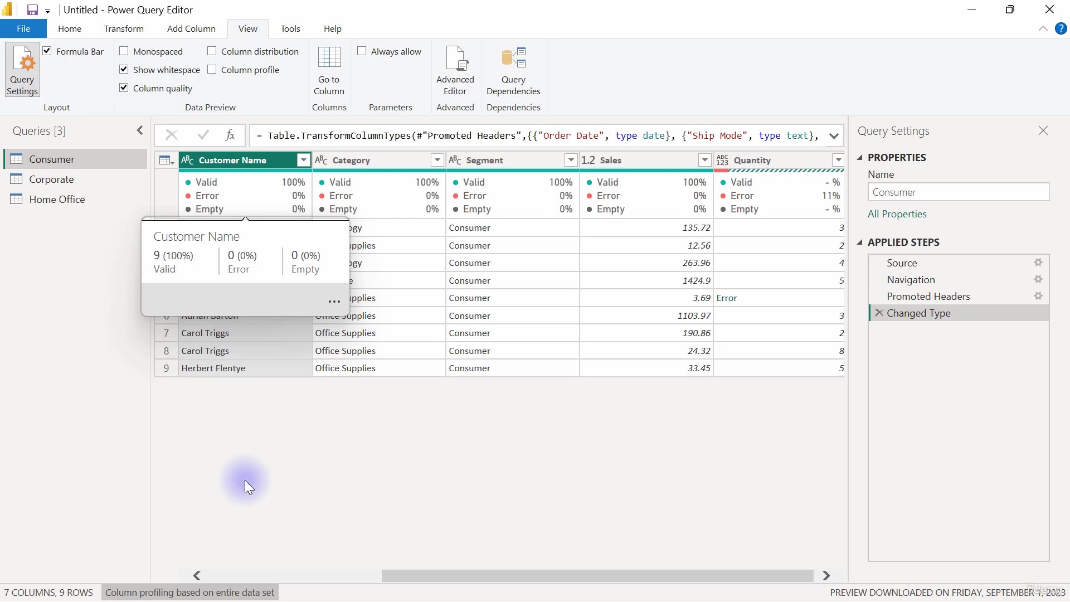Image resolution: width=1070 pixels, height=602 pixels.
Task: Open Query Dependencies view
Action: (513, 71)
